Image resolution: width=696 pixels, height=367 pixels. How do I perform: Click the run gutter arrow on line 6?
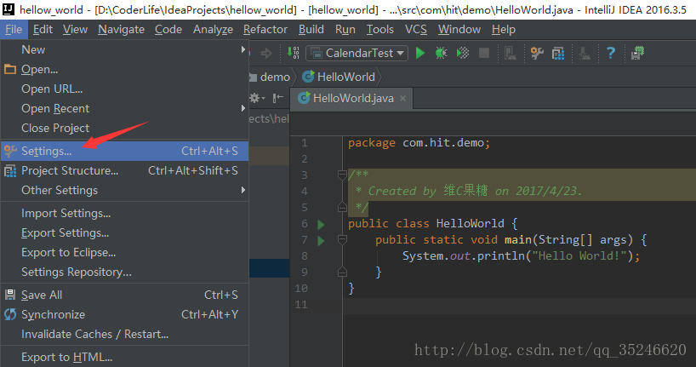pos(321,225)
